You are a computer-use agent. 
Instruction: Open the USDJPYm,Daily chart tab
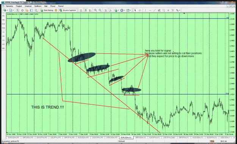(169, 138)
